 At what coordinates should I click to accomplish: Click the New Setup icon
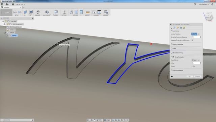tap(15, 12)
